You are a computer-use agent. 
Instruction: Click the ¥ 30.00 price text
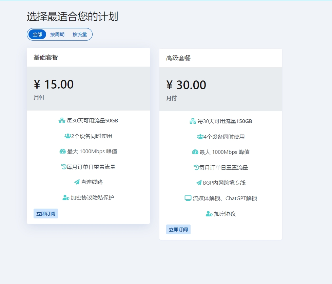coord(186,85)
